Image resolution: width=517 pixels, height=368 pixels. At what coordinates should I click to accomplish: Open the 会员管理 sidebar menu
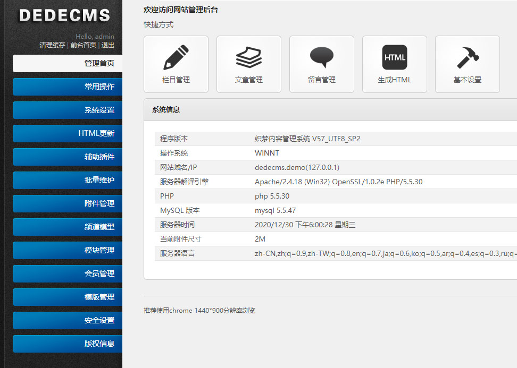click(68, 273)
